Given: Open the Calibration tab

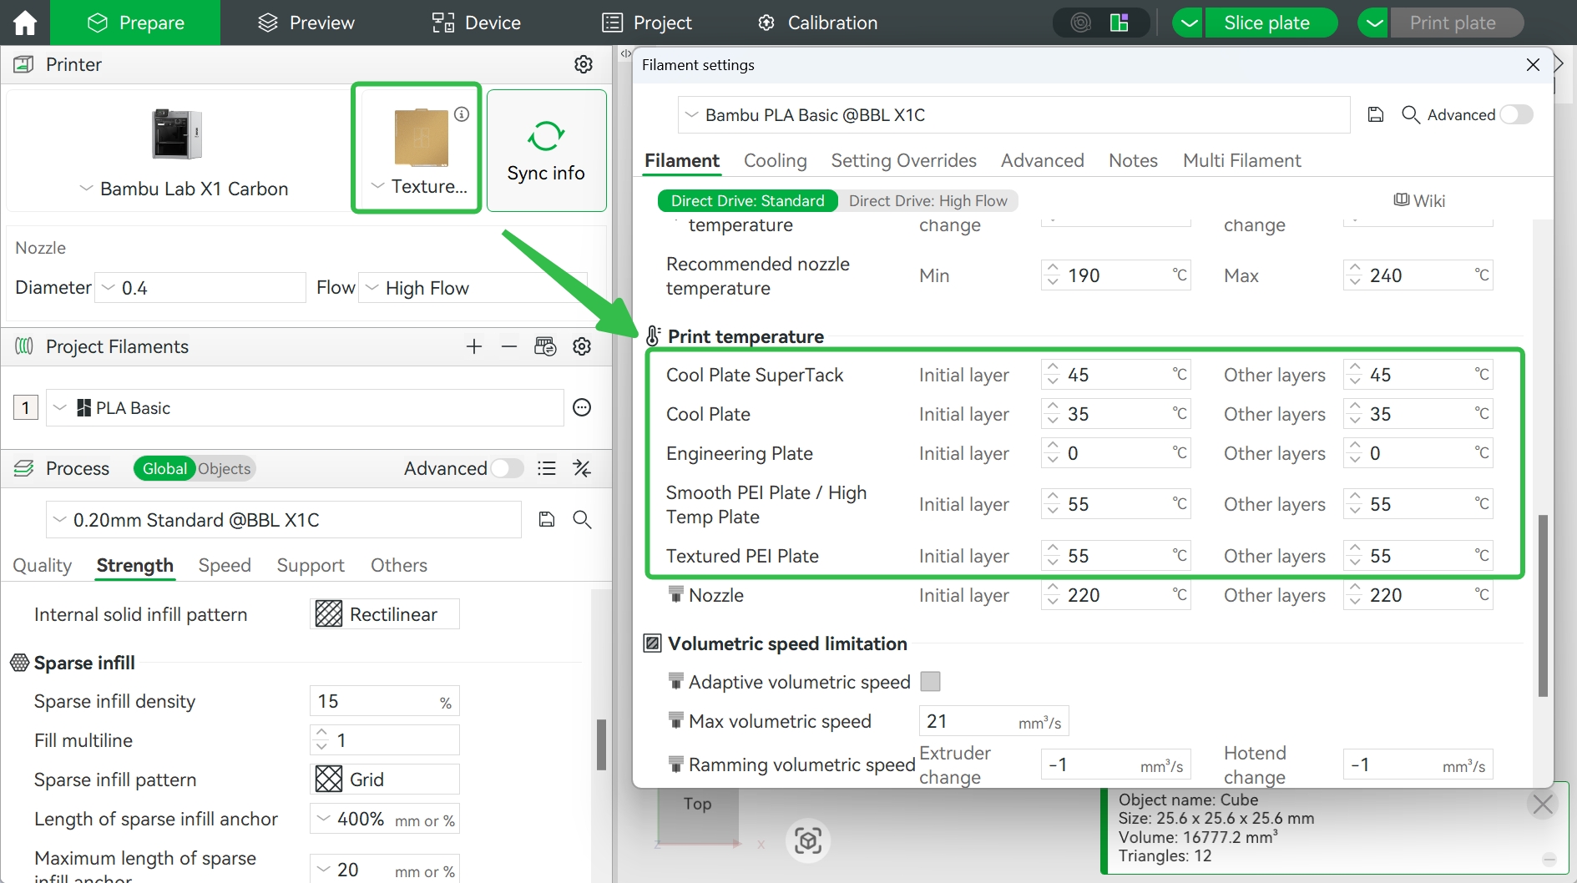Looking at the screenshot, I should [x=818, y=23].
